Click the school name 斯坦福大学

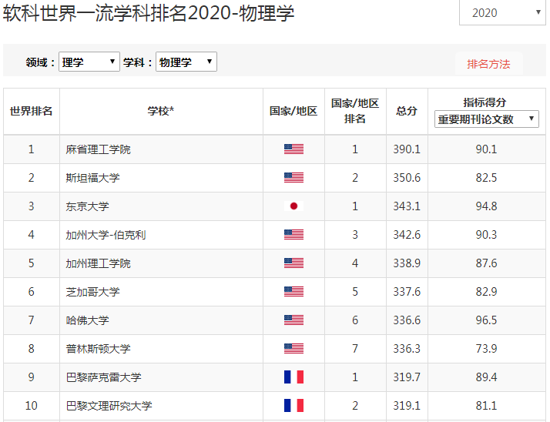(92, 178)
